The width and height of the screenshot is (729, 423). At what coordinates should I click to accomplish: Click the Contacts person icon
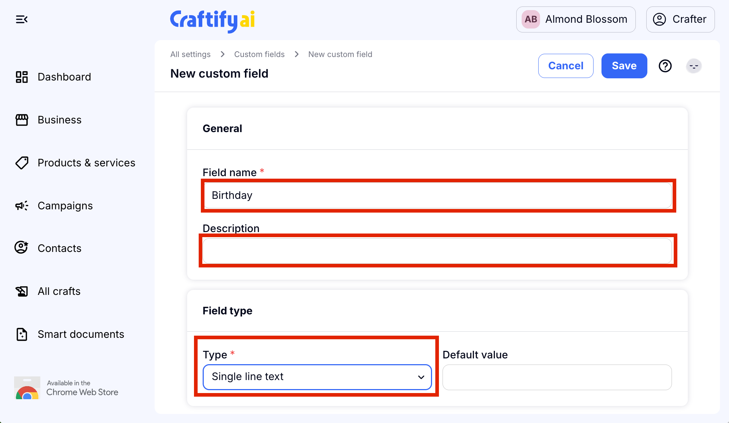(21, 248)
